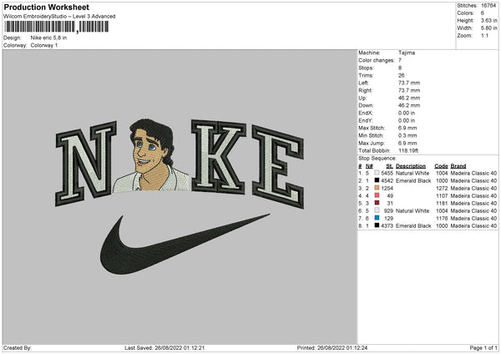Click the embroidered letter K in the design
The height and width of the screenshot is (354, 501).
(219, 157)
